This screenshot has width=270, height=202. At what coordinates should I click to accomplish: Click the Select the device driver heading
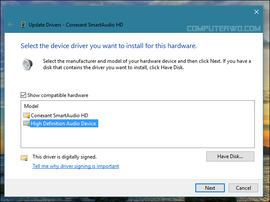pyautogui.click(x=109, y=46)
